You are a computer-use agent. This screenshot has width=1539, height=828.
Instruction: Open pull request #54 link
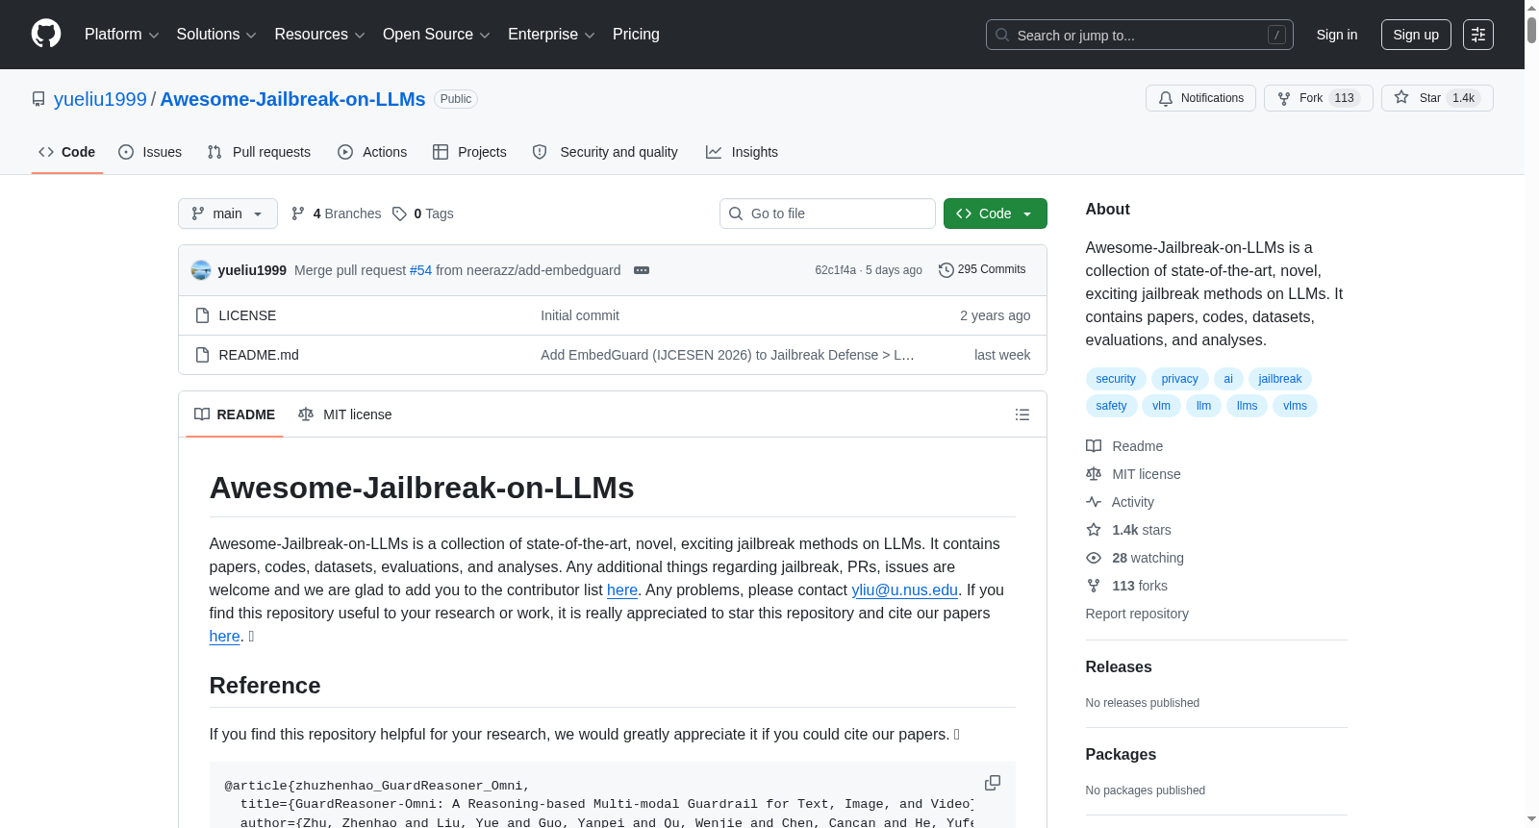tap(420, 270)
